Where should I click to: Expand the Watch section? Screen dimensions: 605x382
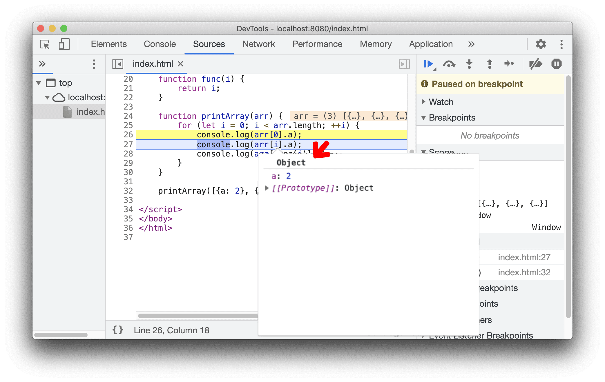424,102
